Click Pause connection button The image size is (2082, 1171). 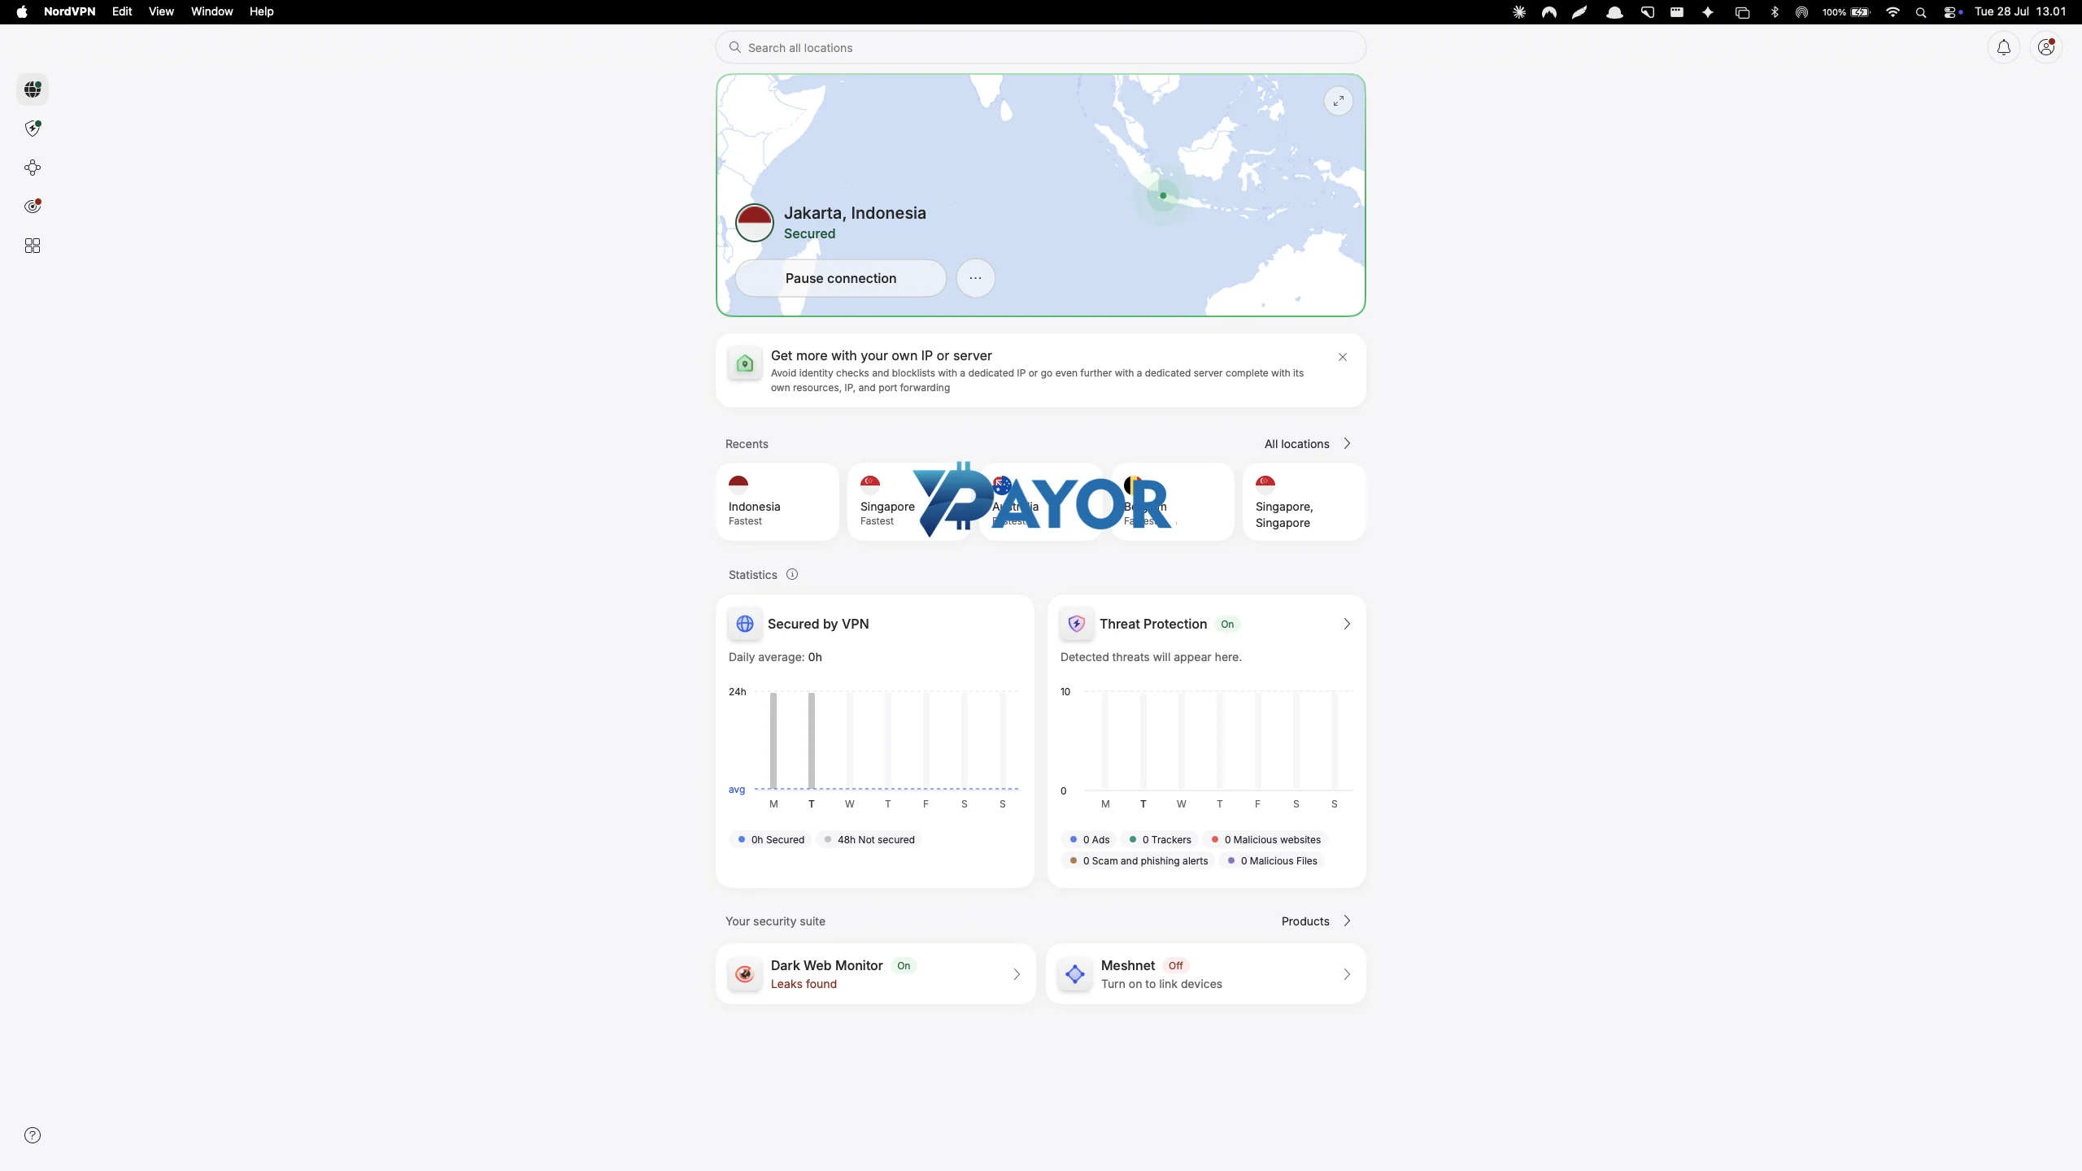(x=841, y=278)
